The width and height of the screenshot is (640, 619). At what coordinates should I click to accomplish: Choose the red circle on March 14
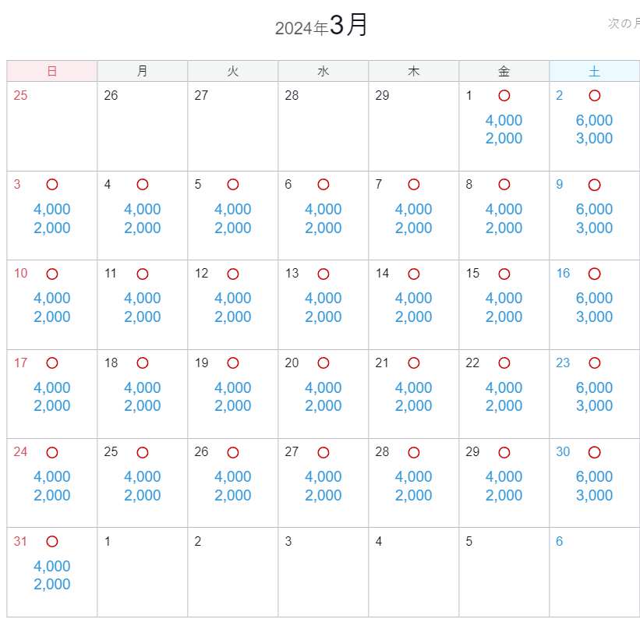coord(414,274)
